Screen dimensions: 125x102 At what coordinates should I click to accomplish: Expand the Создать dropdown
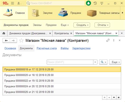click(x=82, y=25)
